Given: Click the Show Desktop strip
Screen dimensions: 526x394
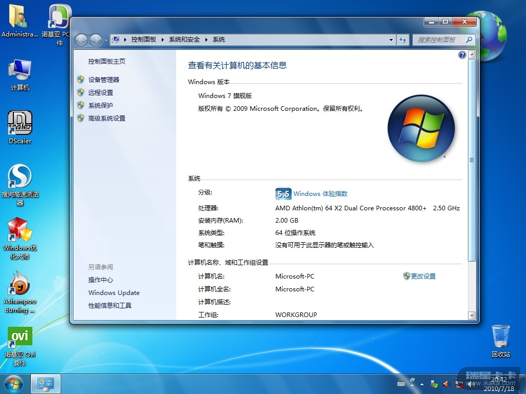Looking at the screenshot, I should point(522,384).
